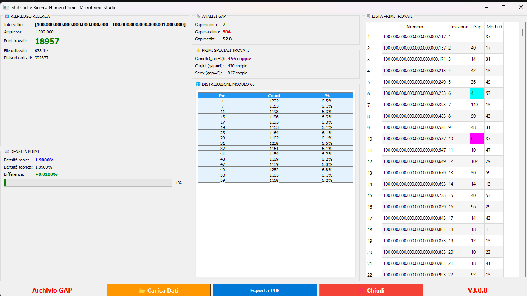This screenshot has height=296, width=527.
Task: Click the Gap column header in prime list
Action: [477, 27]
